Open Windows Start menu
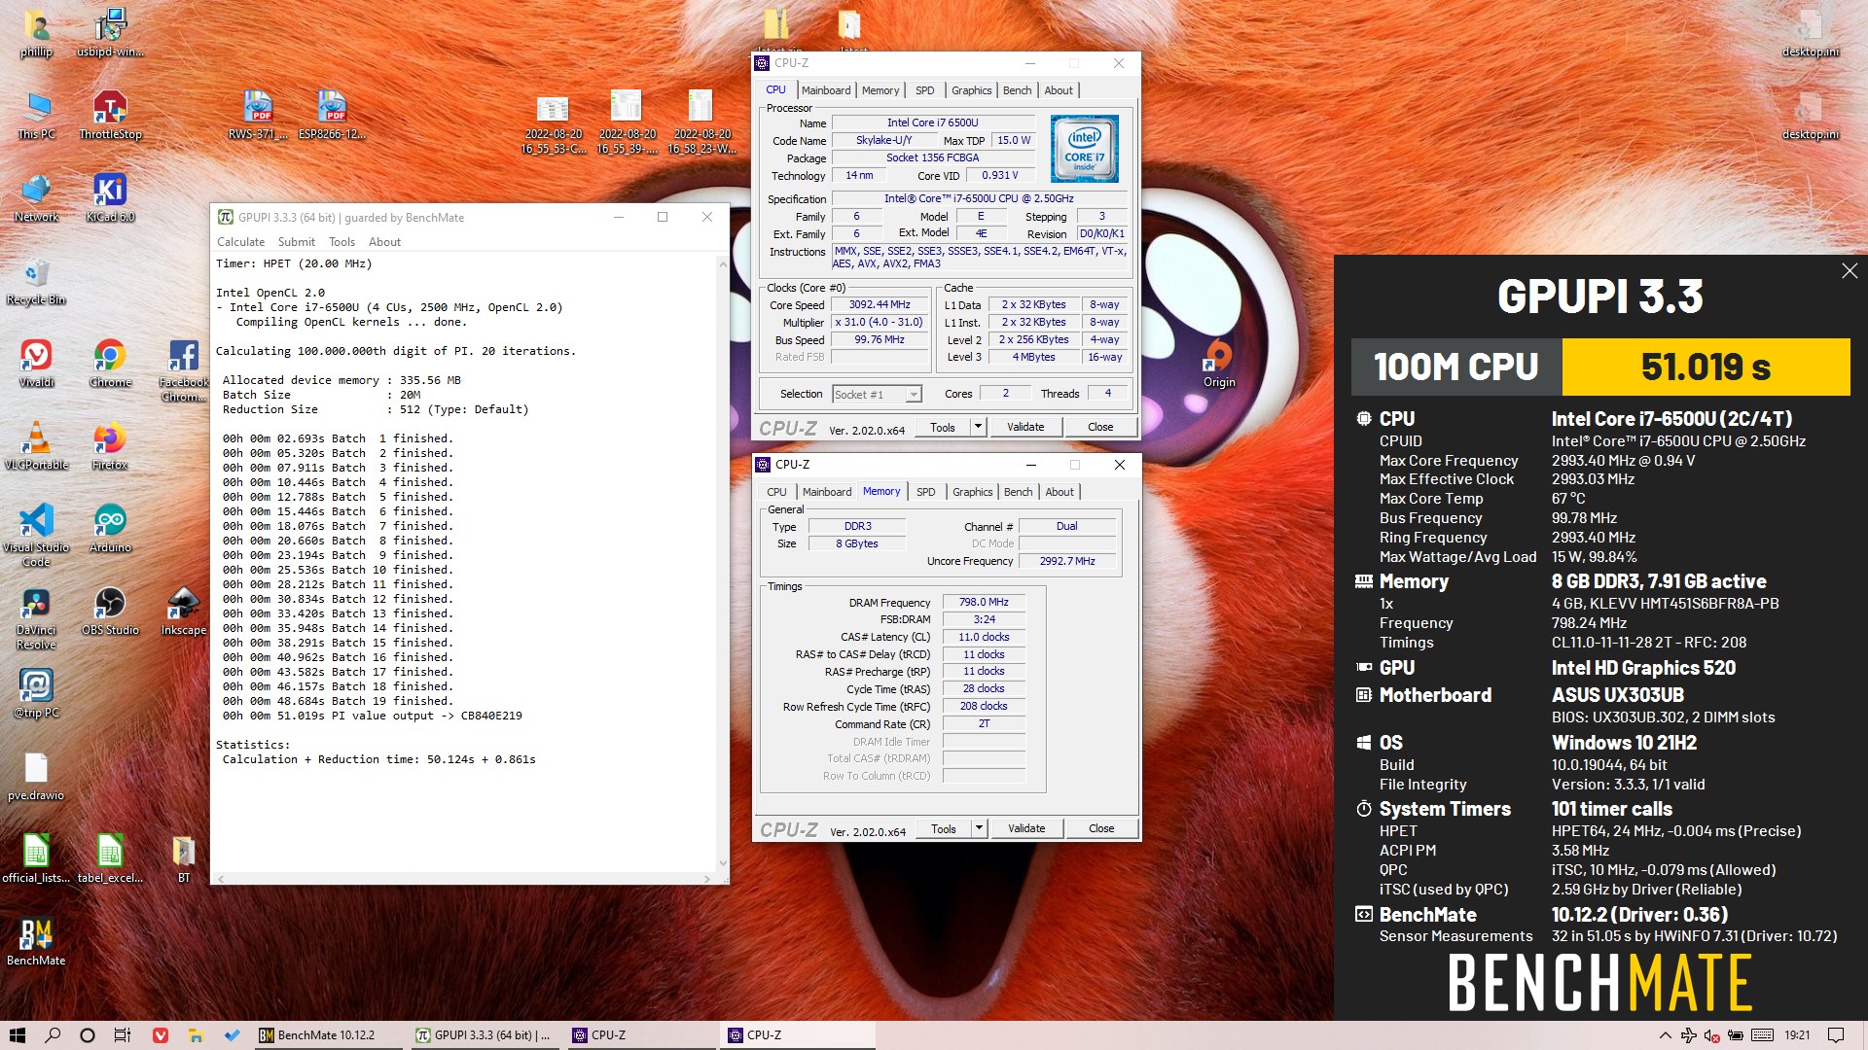Viewport: 1868px width, 1050px height. [18, 1035]
